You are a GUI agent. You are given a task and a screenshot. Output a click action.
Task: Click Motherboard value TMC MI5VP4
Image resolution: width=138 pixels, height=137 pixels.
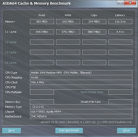(x=81, y=116)
